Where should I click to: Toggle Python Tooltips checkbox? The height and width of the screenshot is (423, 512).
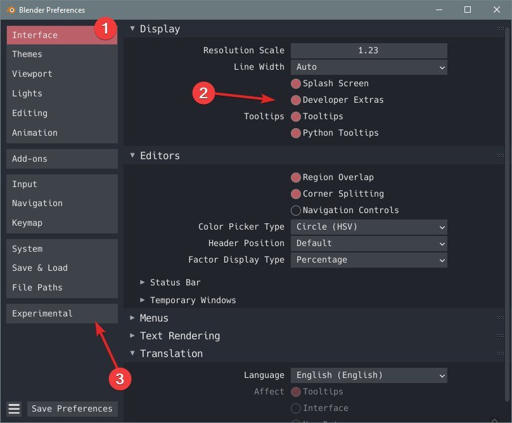pyautogui.click(x=295, y=133)
